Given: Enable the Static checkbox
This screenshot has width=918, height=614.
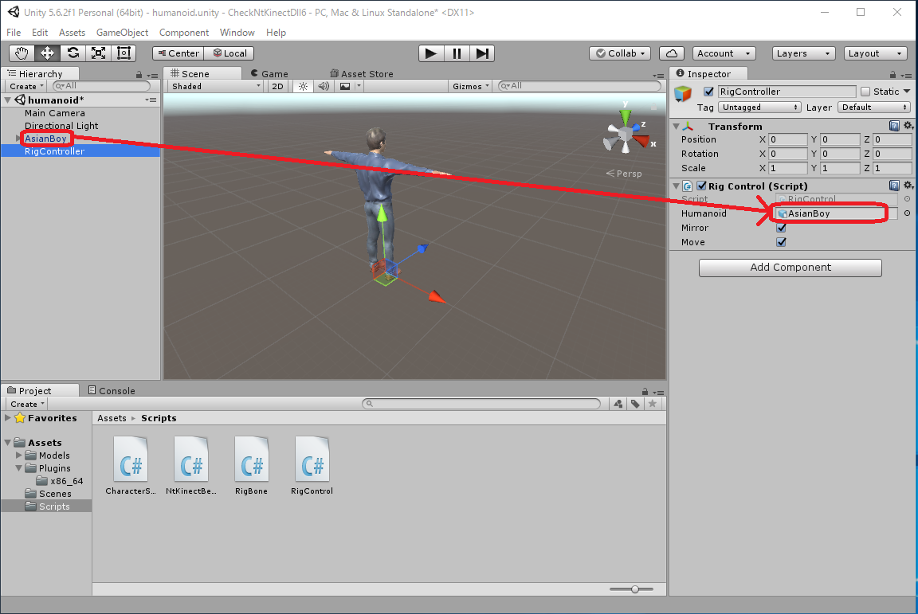Looking at the screenshot, I should (865, 92).
